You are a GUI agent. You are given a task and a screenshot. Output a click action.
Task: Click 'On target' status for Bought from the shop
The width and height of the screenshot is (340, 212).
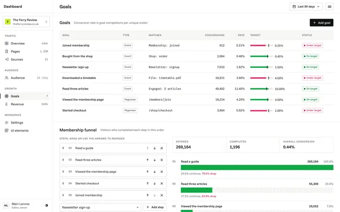point(310,56)
